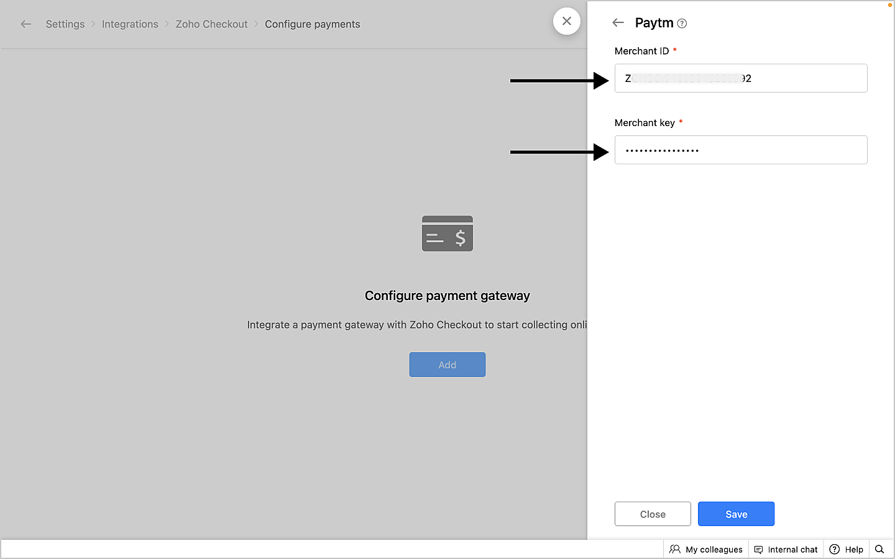Open the Paytm help question mark icon

(682, 24)
